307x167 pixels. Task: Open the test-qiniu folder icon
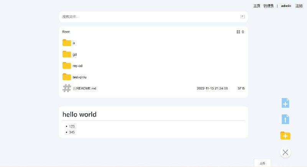[x=67, y=77]
